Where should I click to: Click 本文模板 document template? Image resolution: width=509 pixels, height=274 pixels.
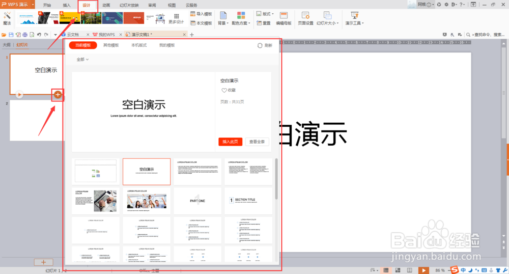click(201, 23)
